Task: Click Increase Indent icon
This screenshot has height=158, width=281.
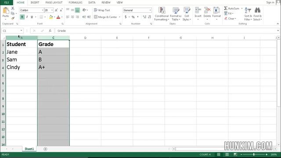Action: (89, 17)
